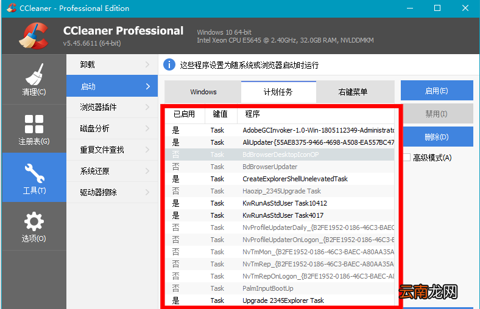The image size is (480, 309).
Task: Open the 选项 options gear
Action: (x=34, y=226)
